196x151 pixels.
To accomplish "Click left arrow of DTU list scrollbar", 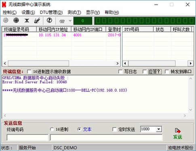I will (x=125, y=63).
